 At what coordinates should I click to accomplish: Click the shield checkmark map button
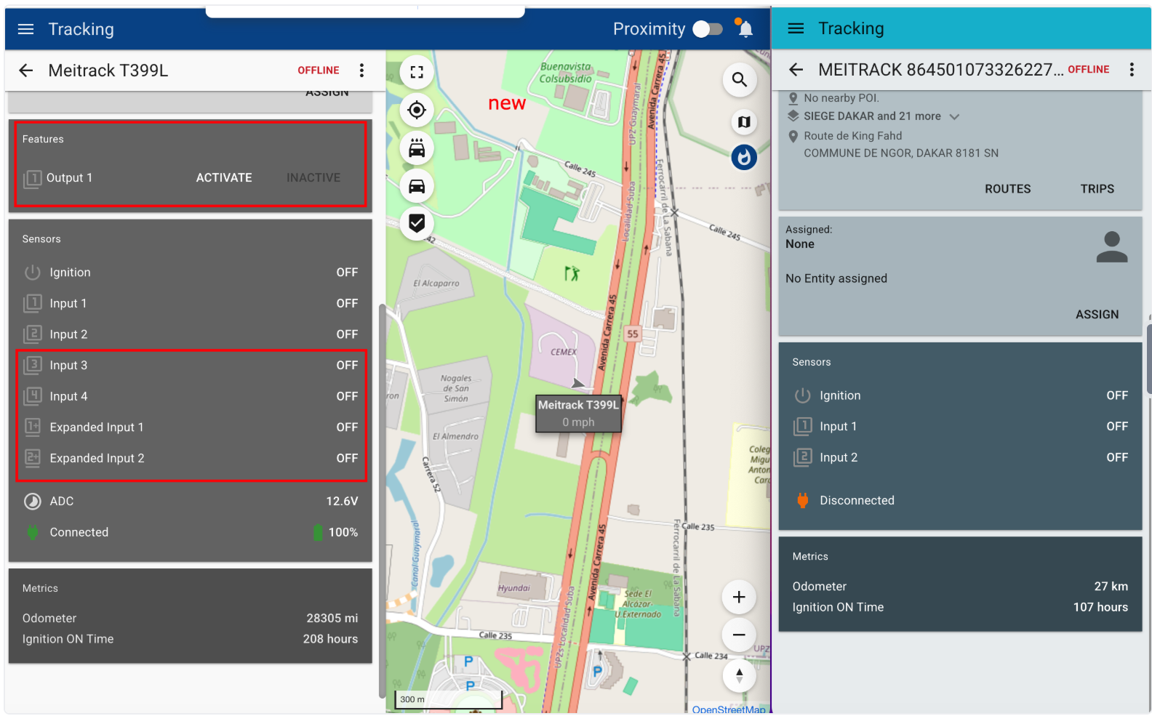[x=417, y=224]
